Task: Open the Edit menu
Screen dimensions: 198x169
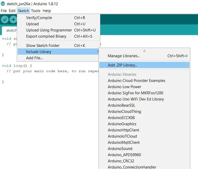Action: (x=12, y=11)
